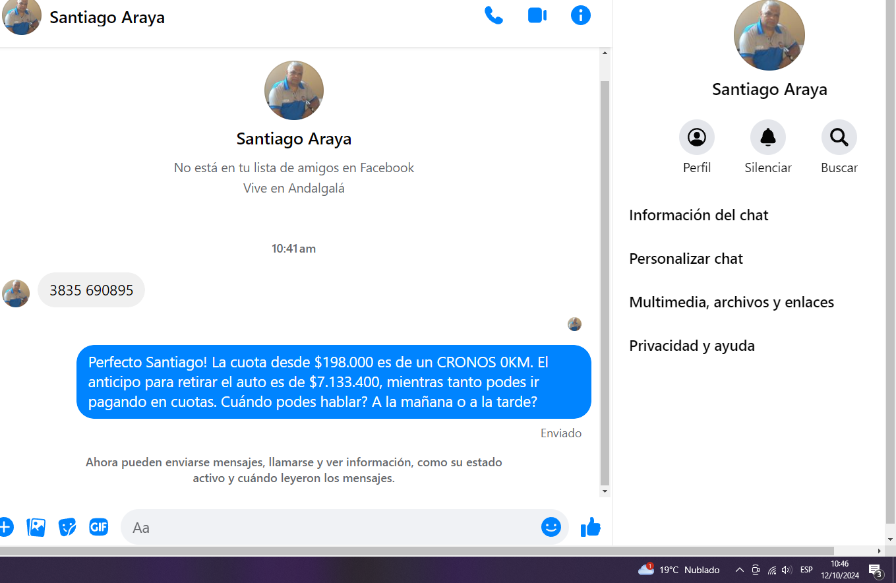The width and height of the screenshot is (896, 583).
Task: Start a video call
Action: [x=537, y=15]
